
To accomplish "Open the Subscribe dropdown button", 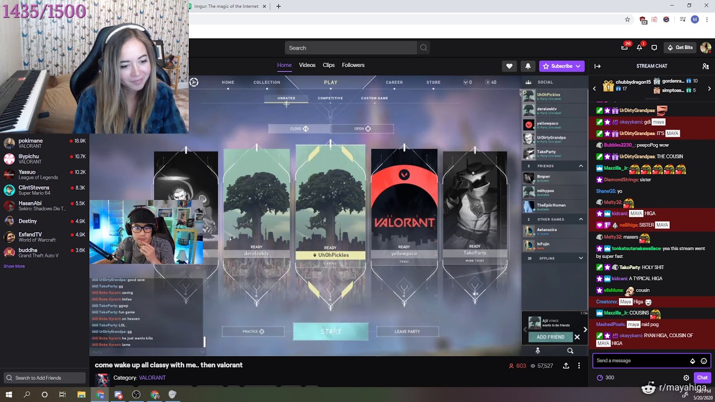I will (561, 66).
